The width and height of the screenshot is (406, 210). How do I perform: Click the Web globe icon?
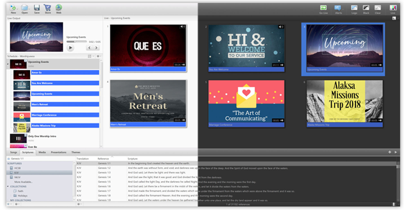click(x=59, y=8)
